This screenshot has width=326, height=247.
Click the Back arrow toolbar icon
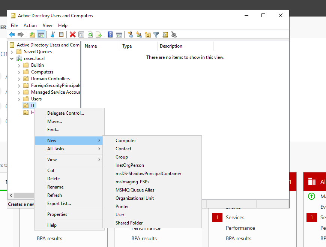(12, 35)
